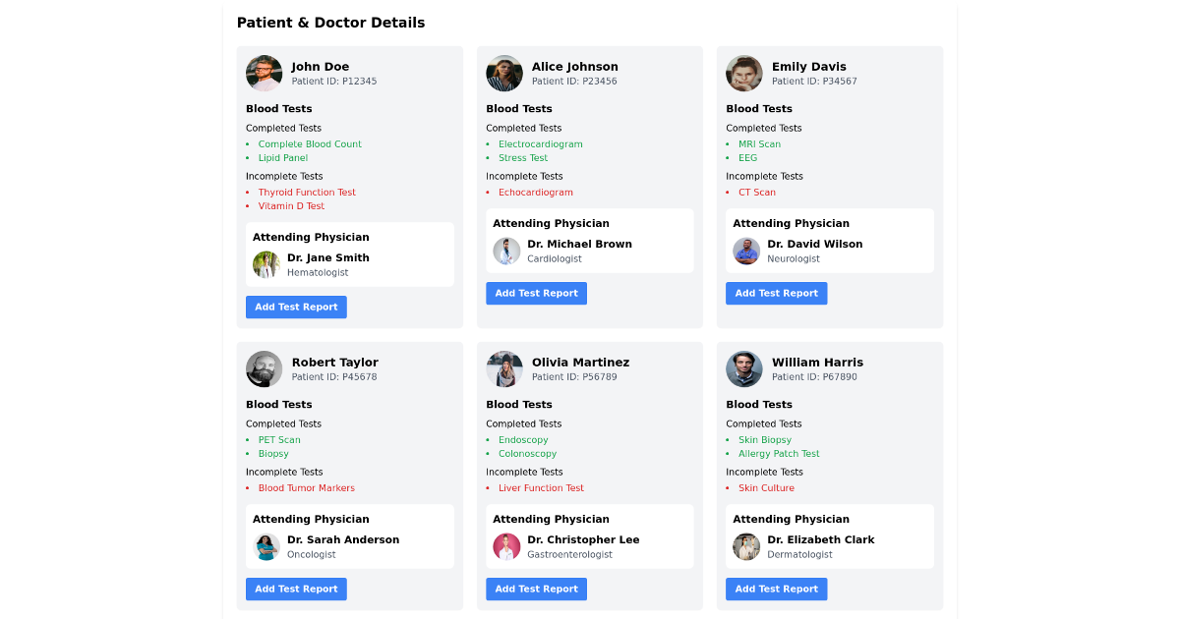Click Dr. Jane Smith's physician photo
The image size is (1180, 619).
[x=266, y=265]
